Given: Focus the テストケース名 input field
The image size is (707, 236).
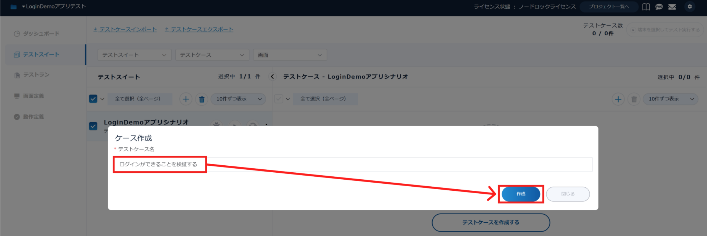Looking at the screenshot, I should [x=353, y=164].
